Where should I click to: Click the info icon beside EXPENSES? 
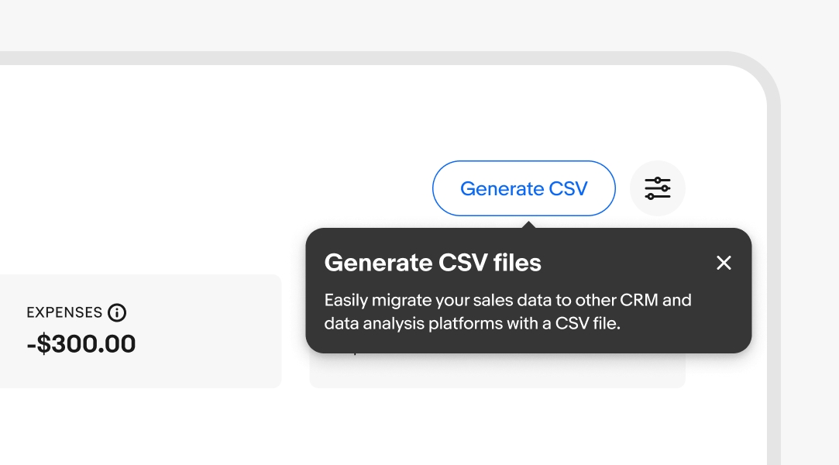click(117, 312)
